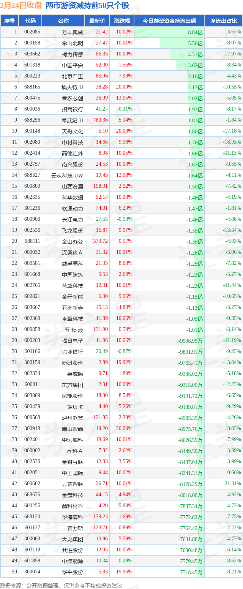The image size is (243, 589).
Task: Click stock name 东方集团
Action: point(73,385)
